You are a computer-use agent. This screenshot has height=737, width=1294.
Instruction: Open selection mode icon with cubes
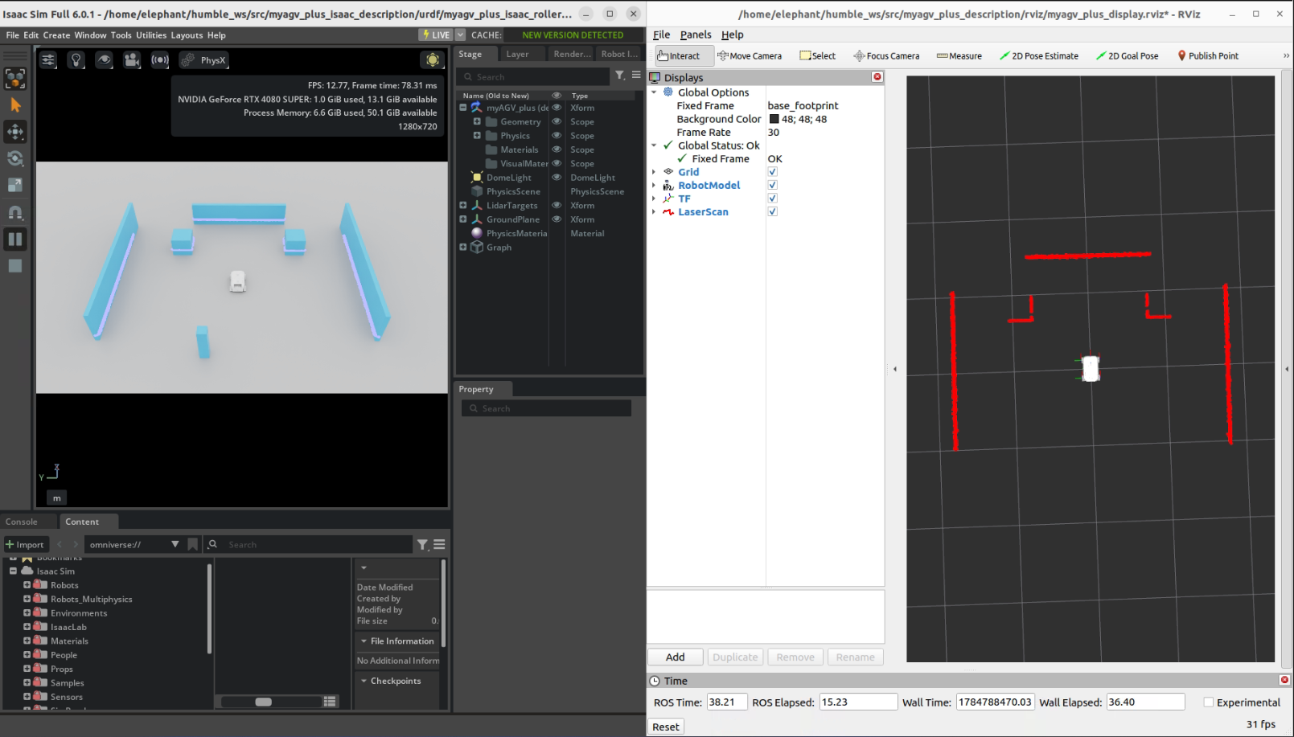coord(15,78)
